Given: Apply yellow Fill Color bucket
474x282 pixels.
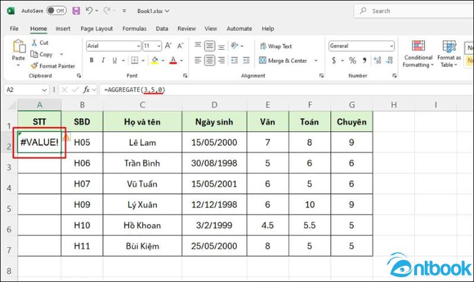Looking at the screenshot, I should pyautogui.click(x=155, y=60).
